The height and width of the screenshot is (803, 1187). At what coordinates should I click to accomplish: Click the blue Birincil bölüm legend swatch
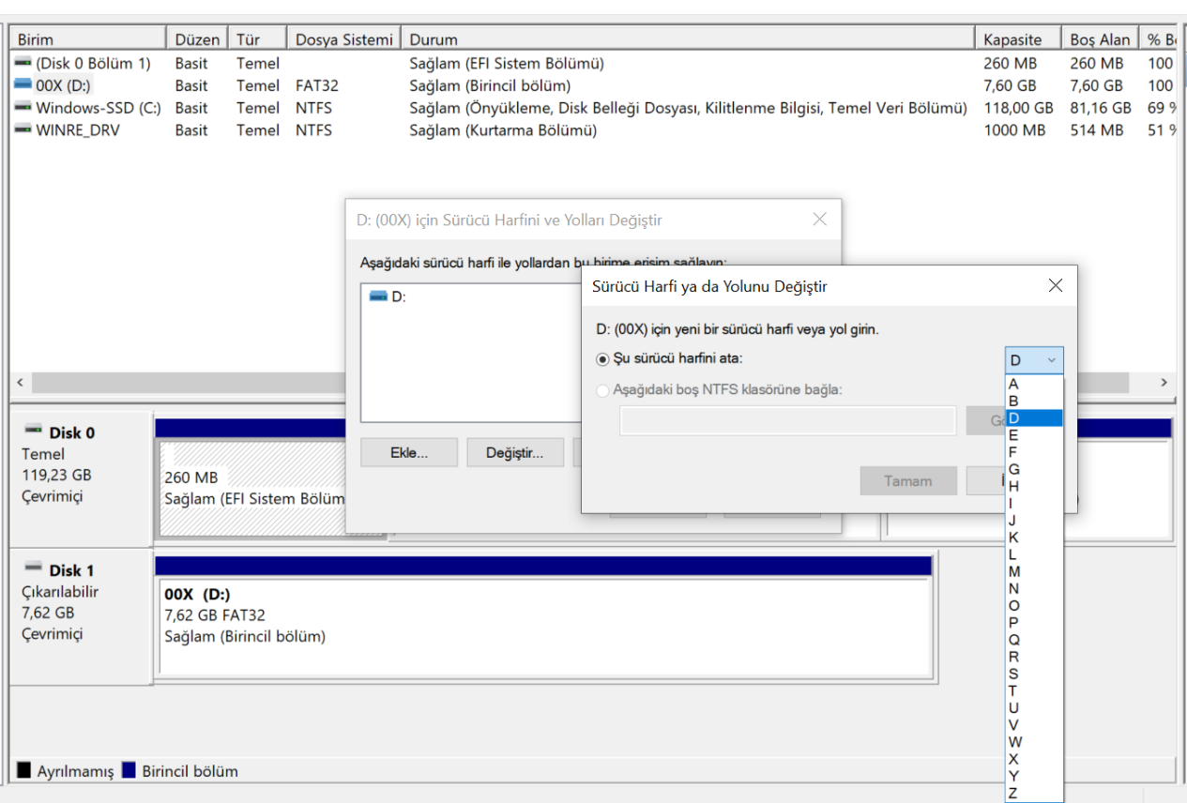[x=129, y=771]
